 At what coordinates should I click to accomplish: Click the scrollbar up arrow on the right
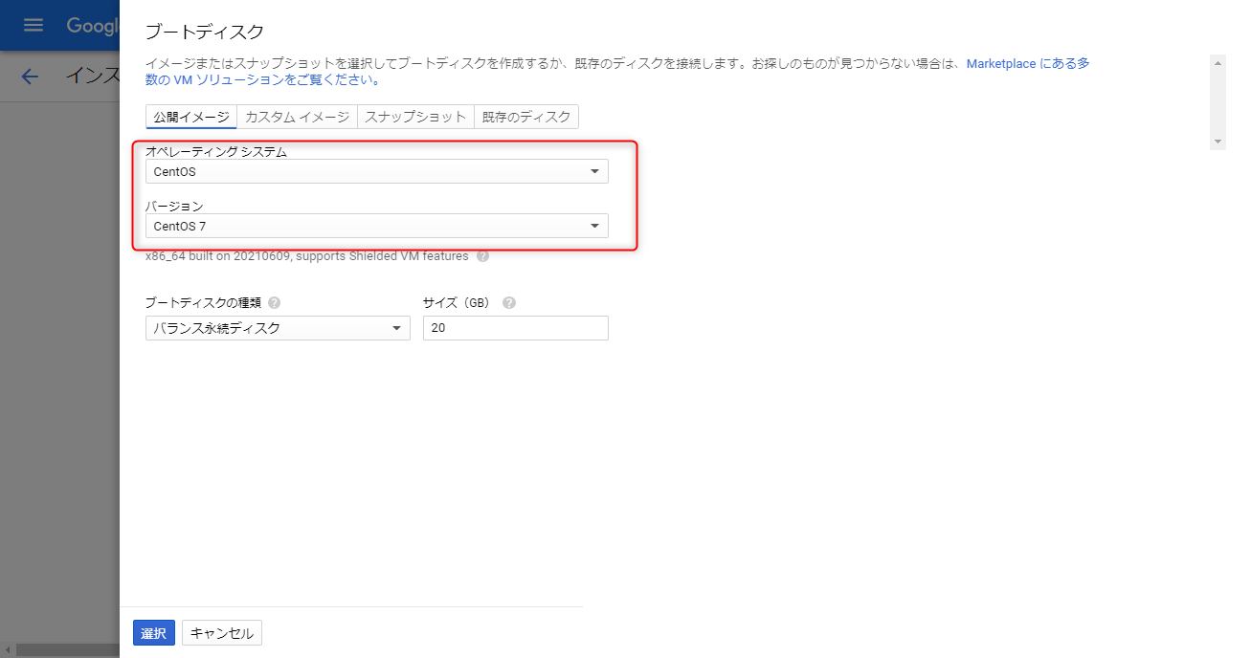[x=1218, y=63]
